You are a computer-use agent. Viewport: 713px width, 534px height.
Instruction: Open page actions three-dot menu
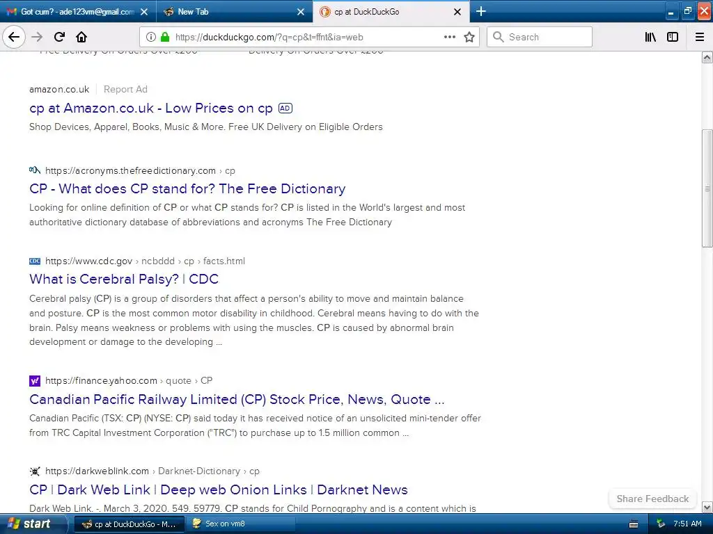point(449,37)
